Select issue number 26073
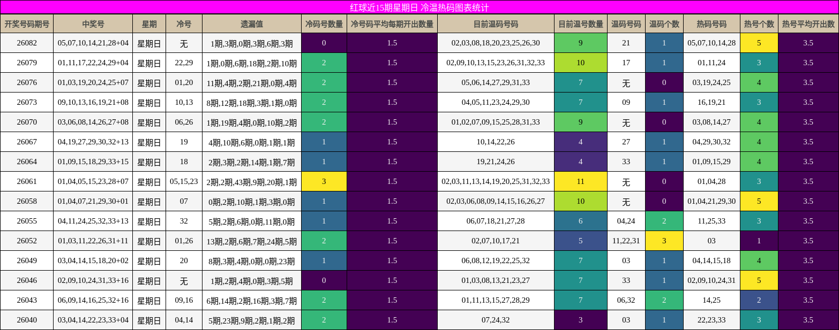The height and width of the screenshot is (330, 839). tap(27, 102)
